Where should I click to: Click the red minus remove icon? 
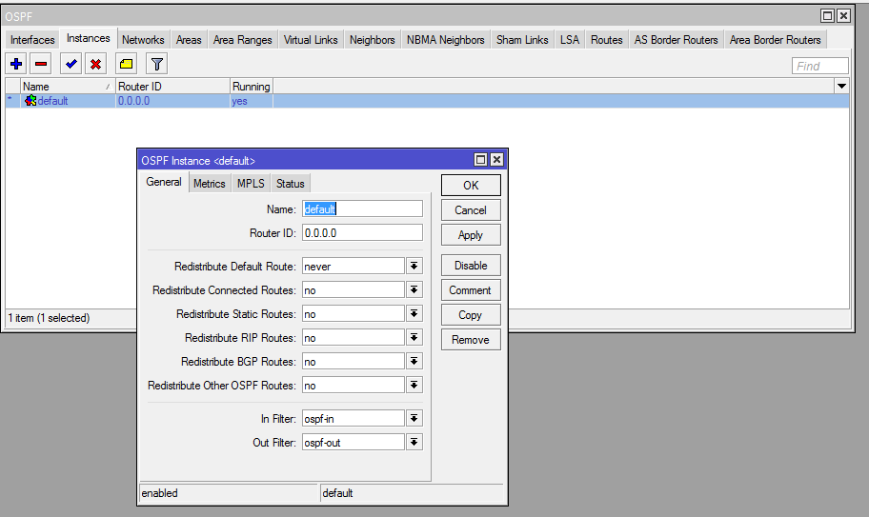tap(40, 64)
